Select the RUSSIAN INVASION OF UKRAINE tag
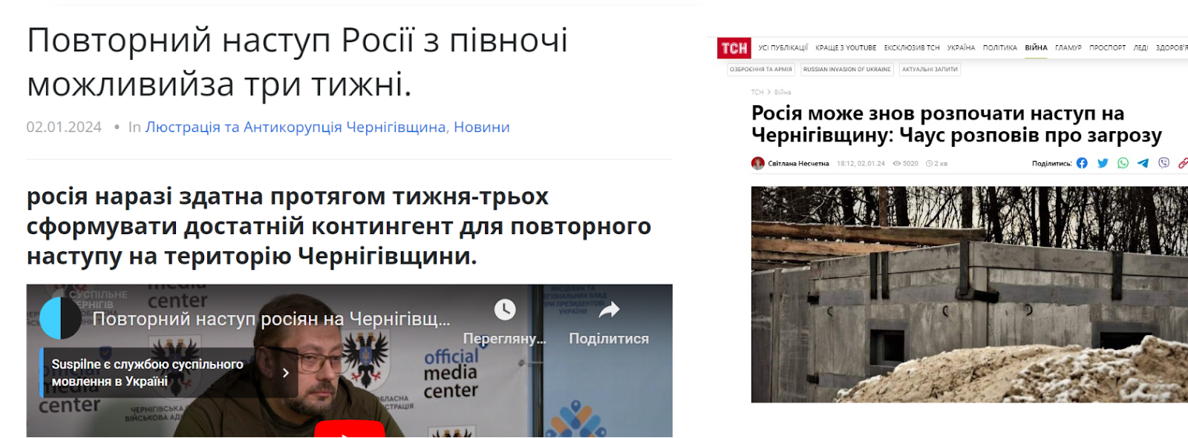 click(847, 70)
